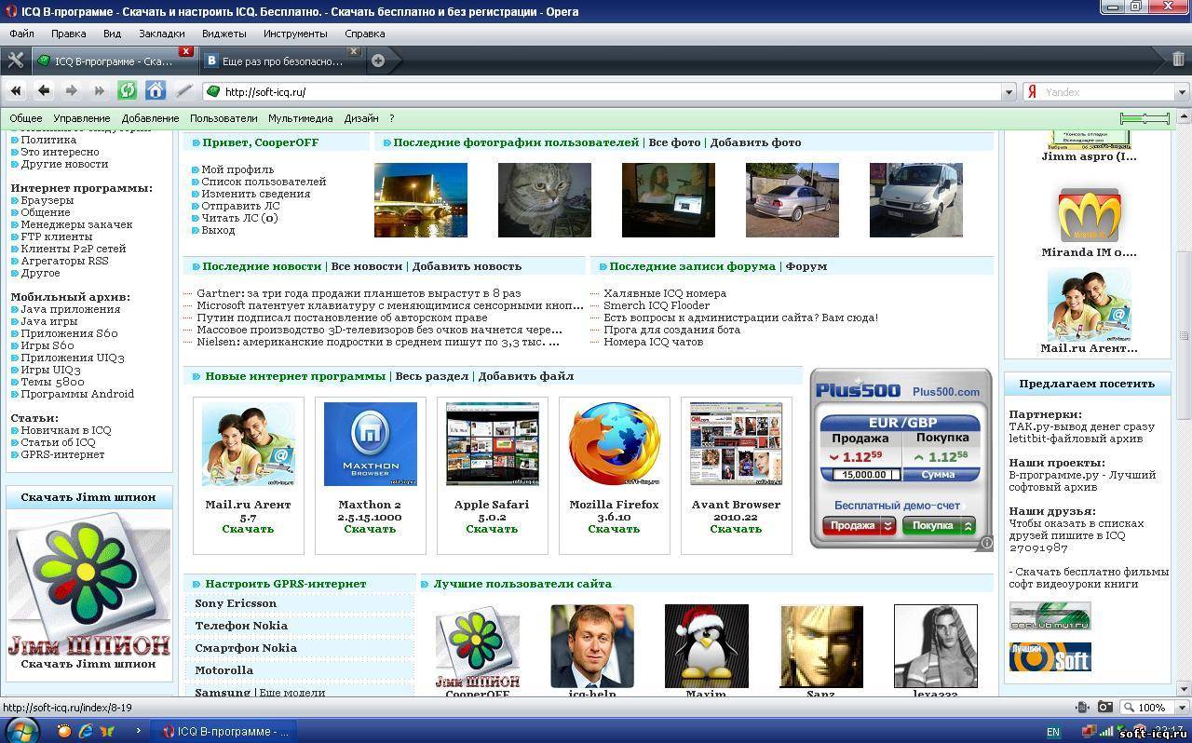Click 'Добавить фото' link
Screen dimensions: 1192x743
(755, 142)
